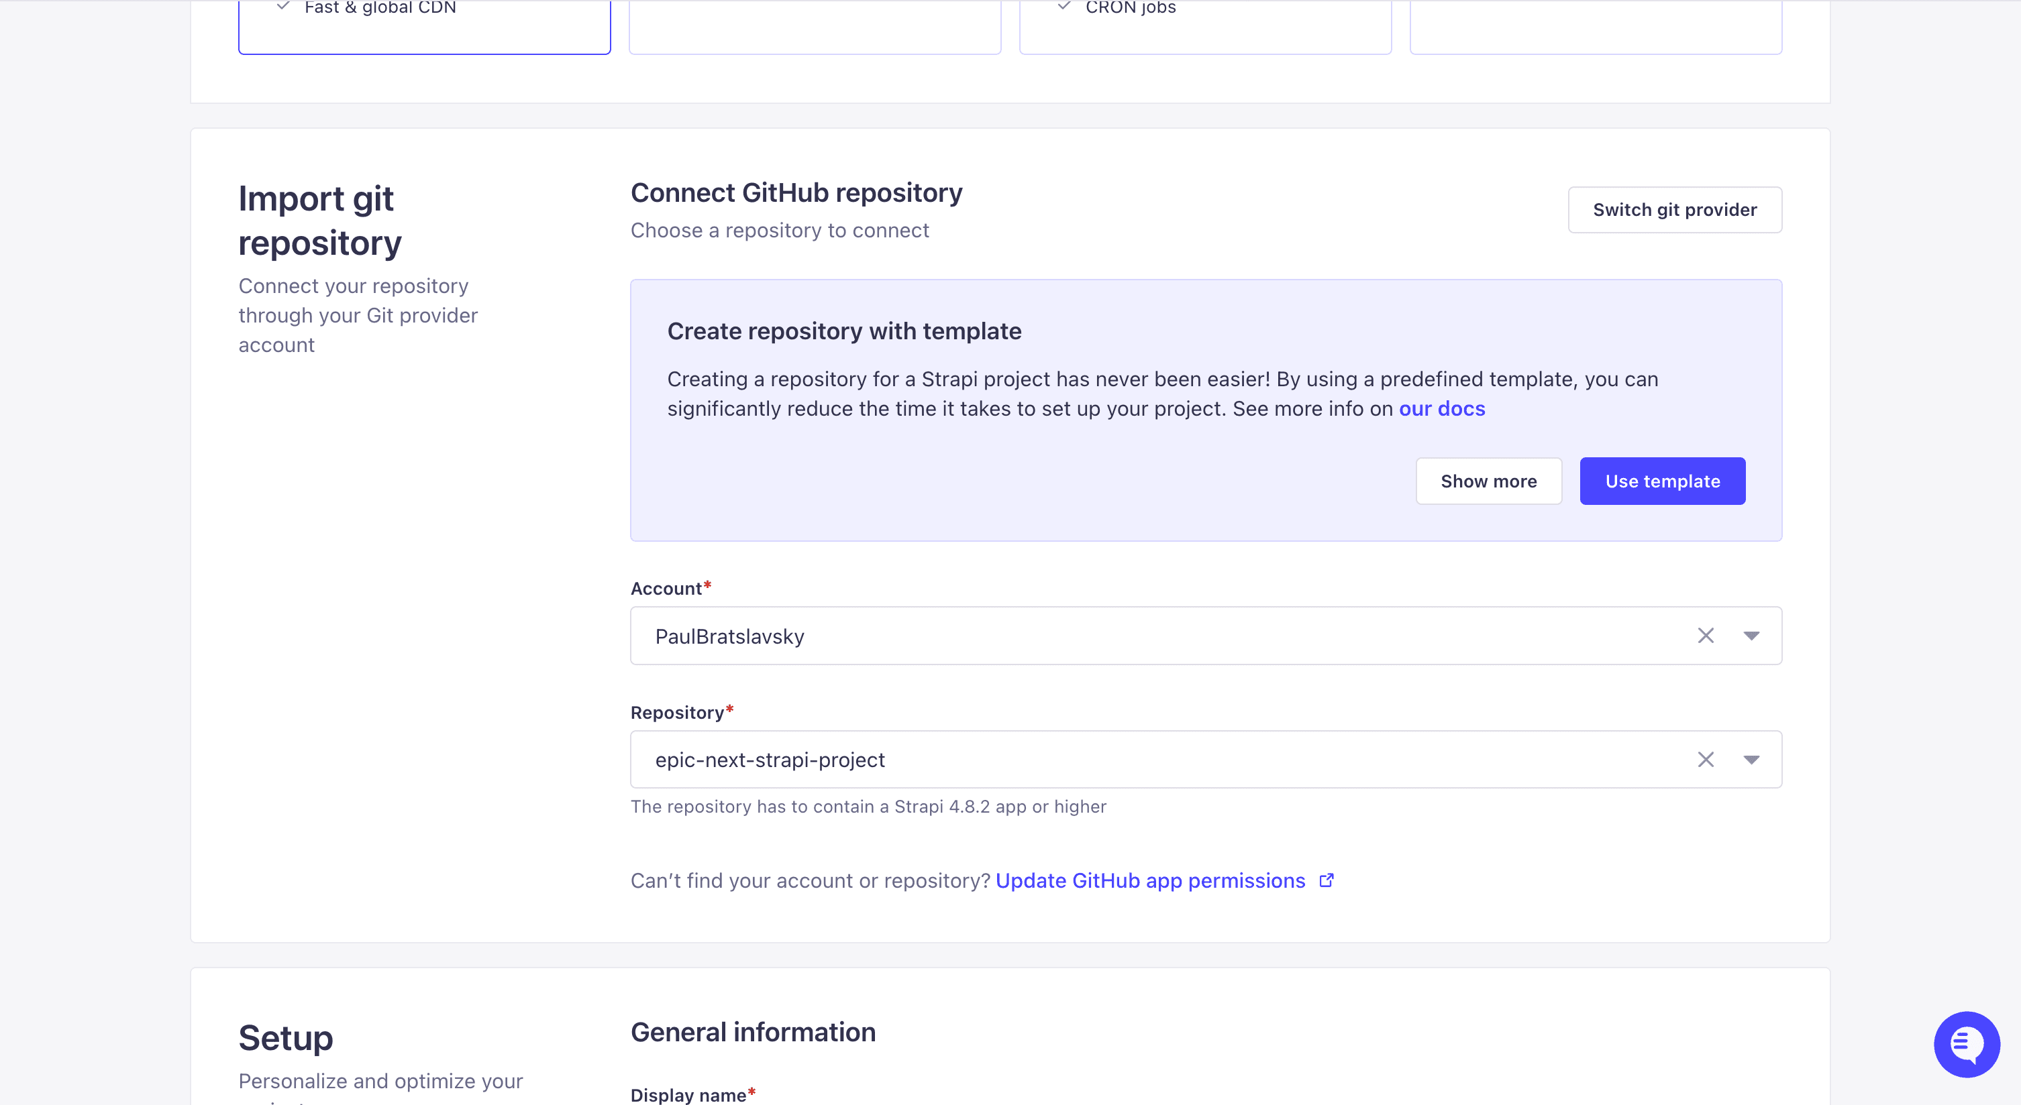Viewport: 2021px width, 1105px height.
Task: Click the Use template button
Action: click(1661, 481)
